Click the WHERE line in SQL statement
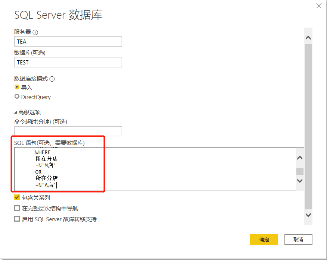327x260 pixels. pyautogui.click(x=43, y=152)
